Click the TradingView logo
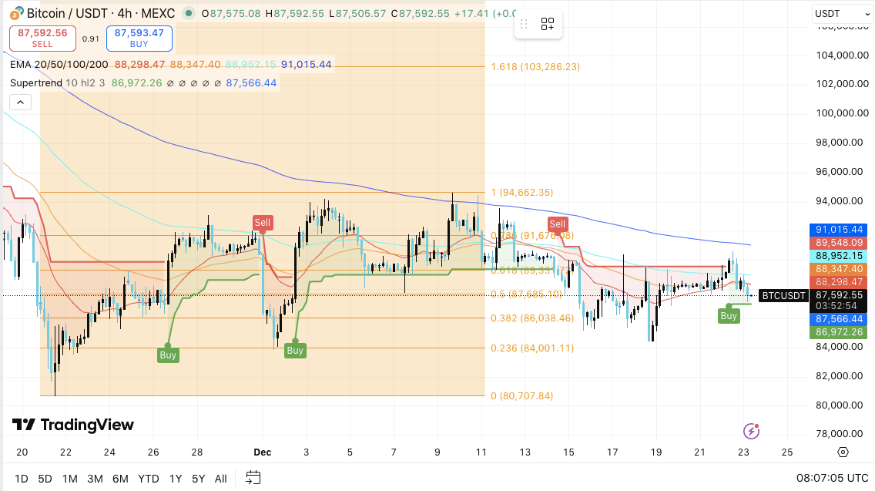This screenshot has width=875, height=491. [x=73, y=425]
